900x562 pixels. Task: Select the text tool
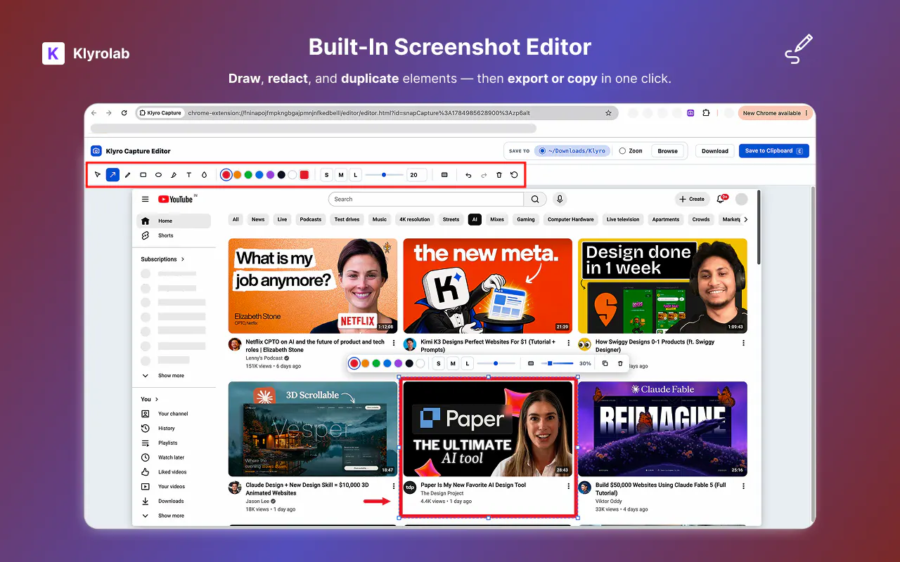click(x=188, y=175)
